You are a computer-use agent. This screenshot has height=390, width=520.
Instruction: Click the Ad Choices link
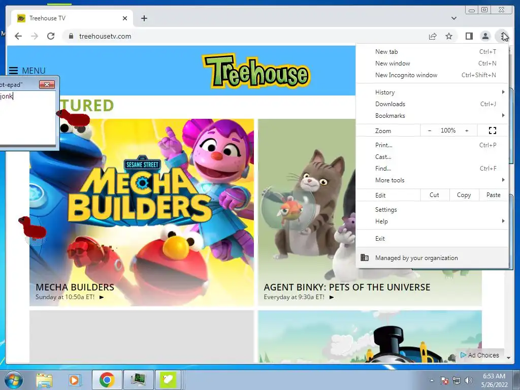click(480, 355)
